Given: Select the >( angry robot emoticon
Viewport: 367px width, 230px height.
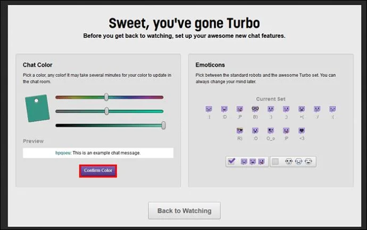Looking at the screenshot, I should tap(302, 109).
